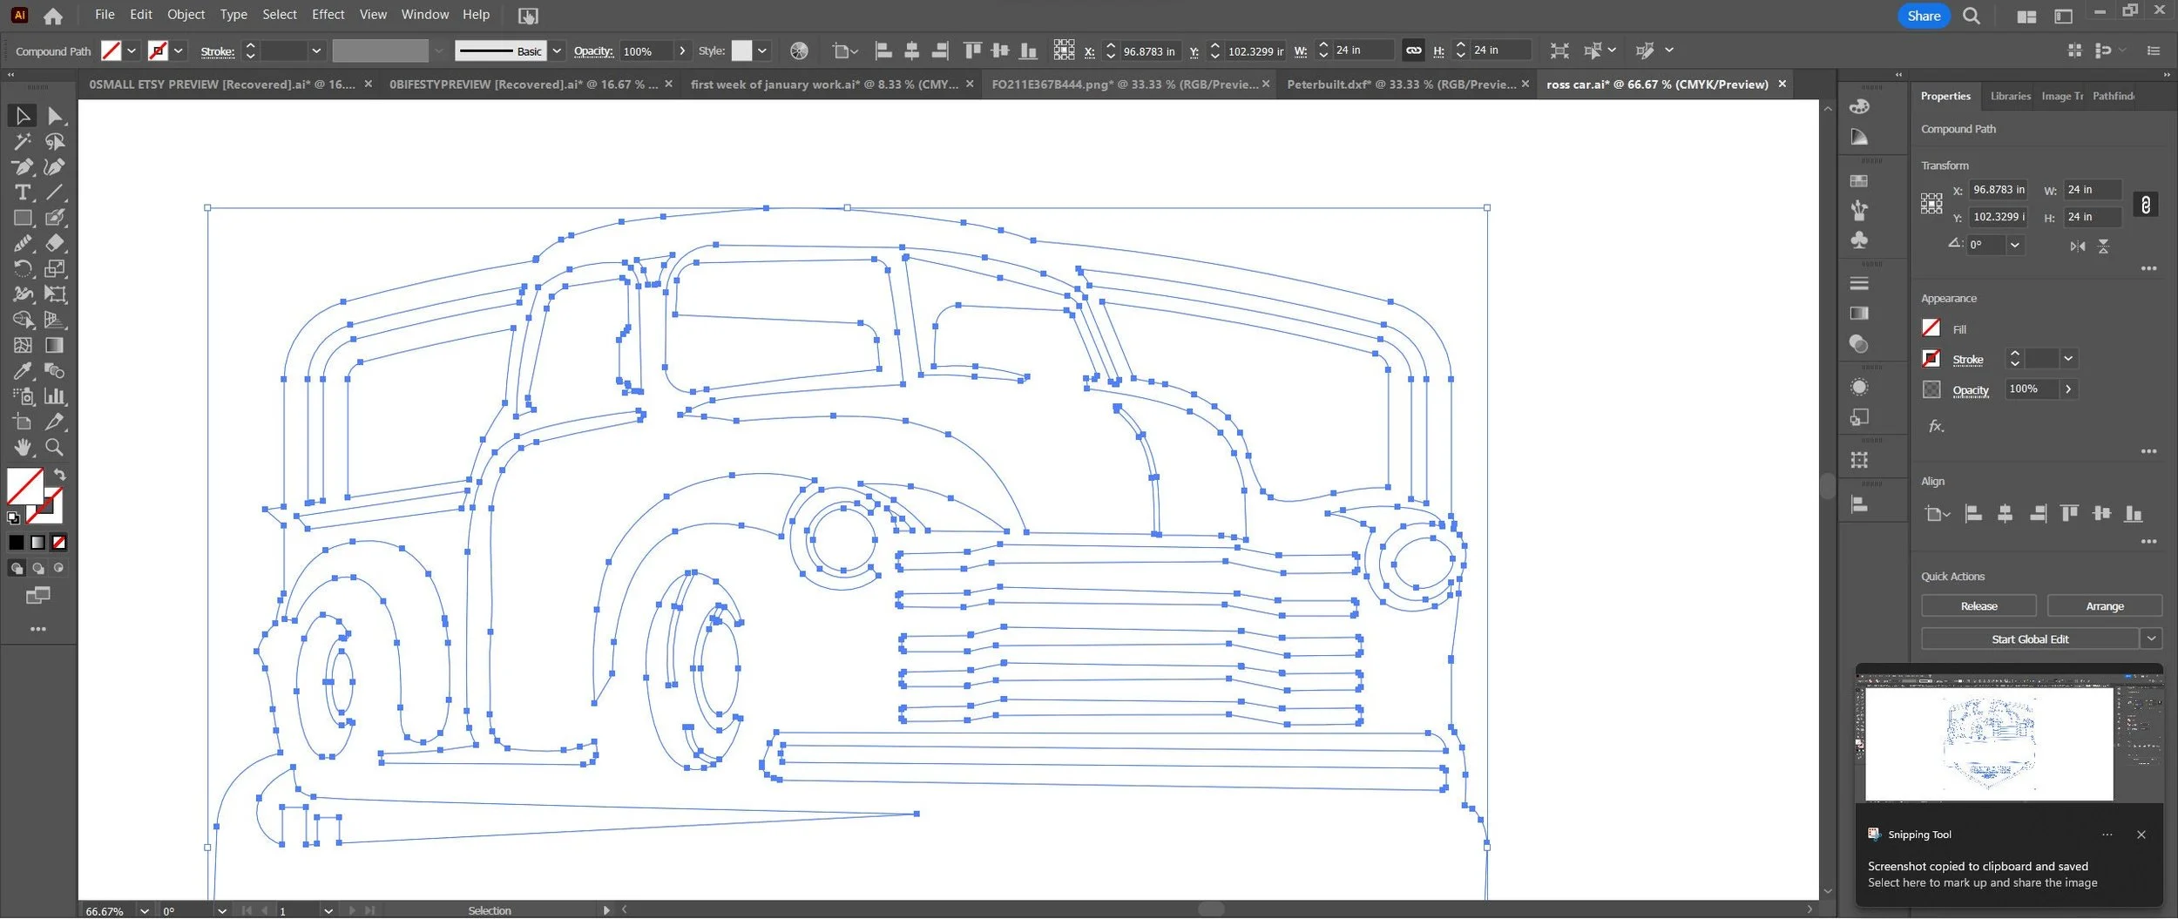Activate the Zoom tool
Viewport: 2178px width, 919px height.
[55, 448]
